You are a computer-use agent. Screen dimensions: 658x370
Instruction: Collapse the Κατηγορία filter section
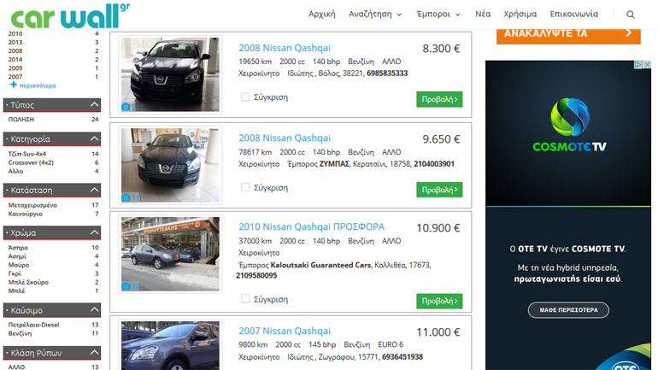point(94,138)
